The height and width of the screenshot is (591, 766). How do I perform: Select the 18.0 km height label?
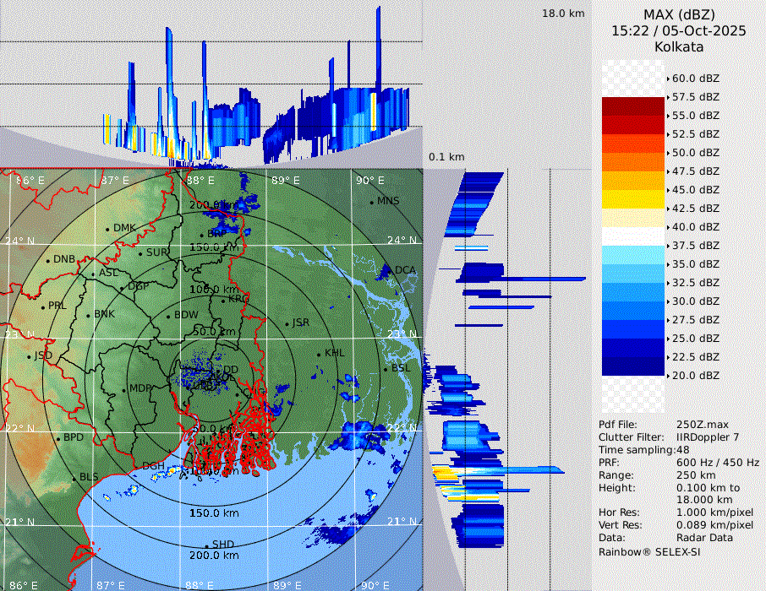tap(563, 14)
